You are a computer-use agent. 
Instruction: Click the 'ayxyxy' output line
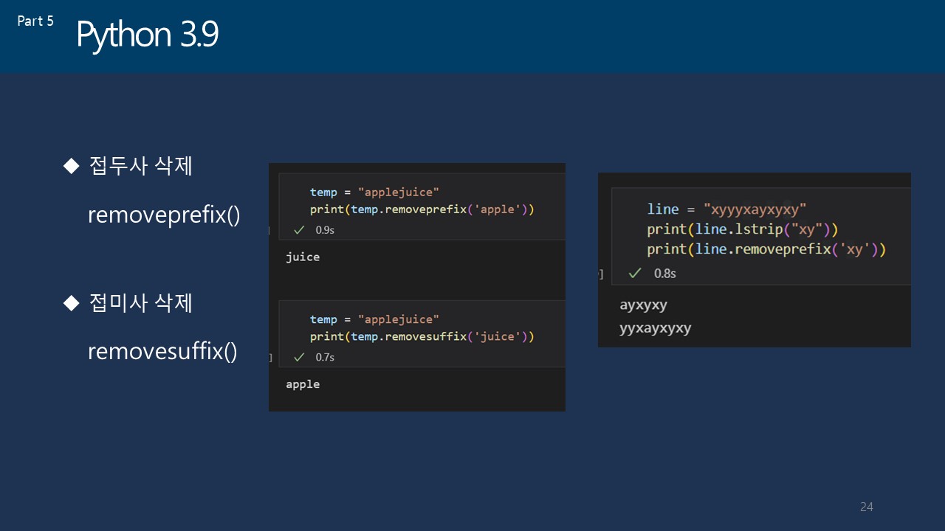coord(644,305)
